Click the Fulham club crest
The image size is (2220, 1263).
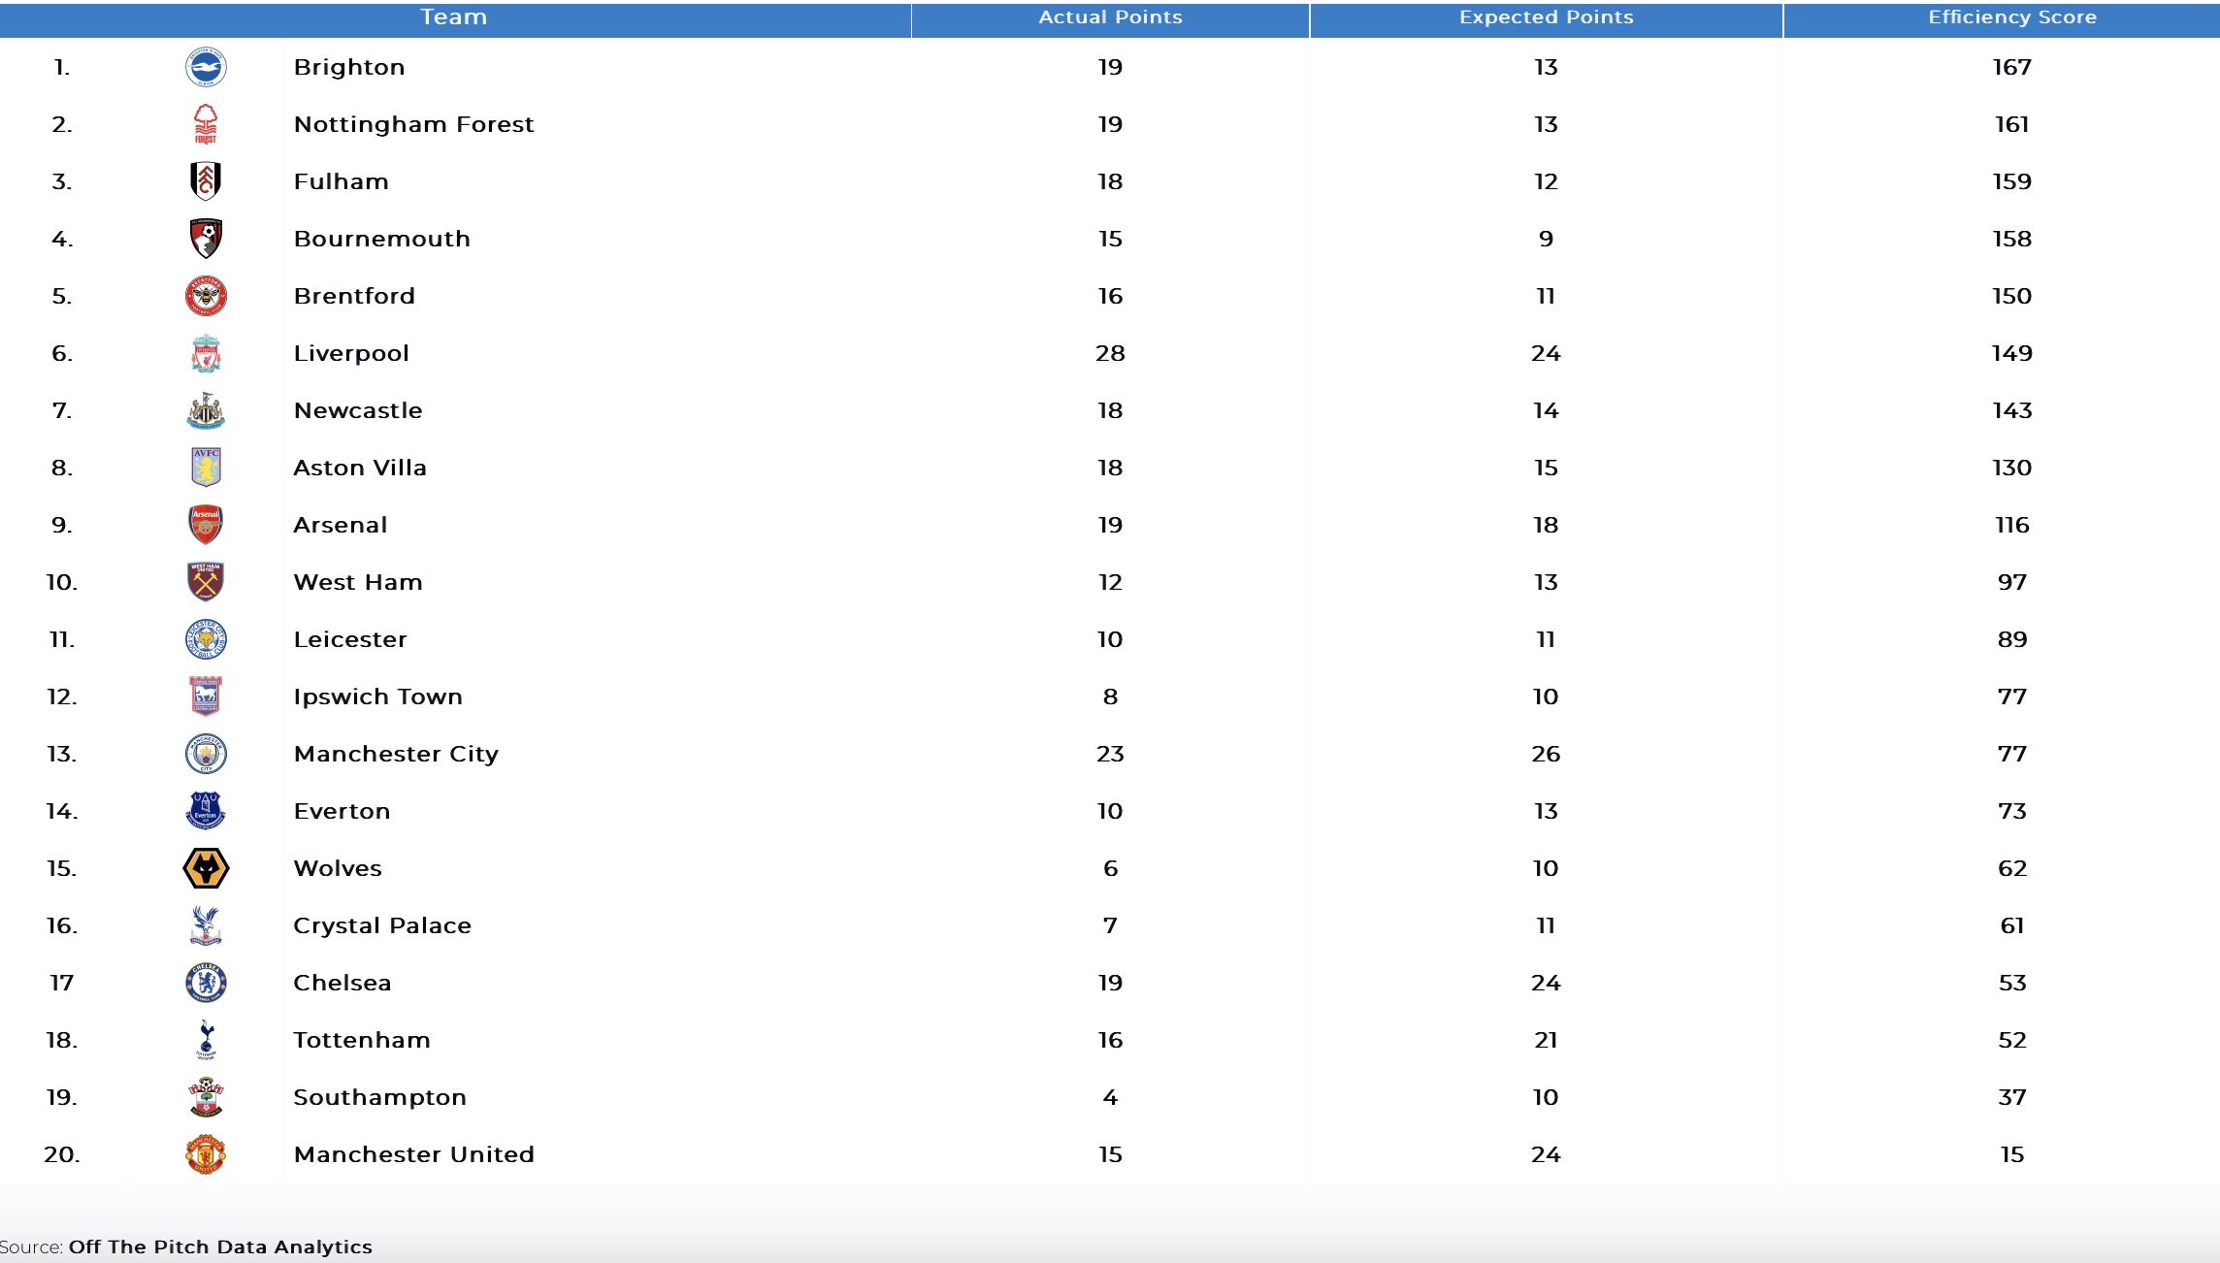[206, 181]
